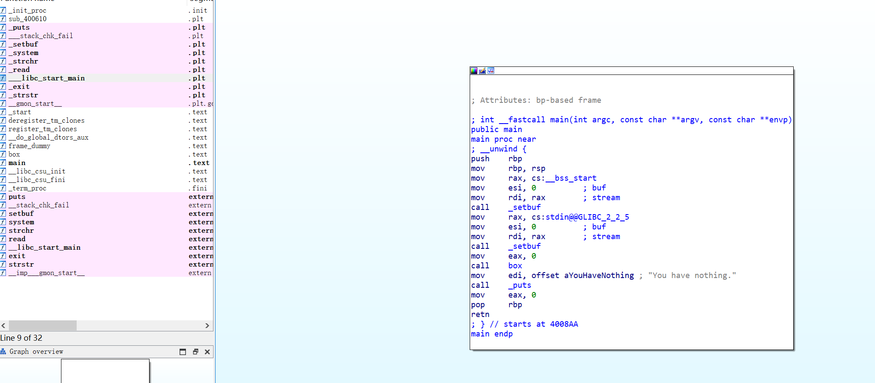Click the edit node comment pencil icon
Image resolution: width=875 pixels, height=383 pixels.
coord(482,71)
